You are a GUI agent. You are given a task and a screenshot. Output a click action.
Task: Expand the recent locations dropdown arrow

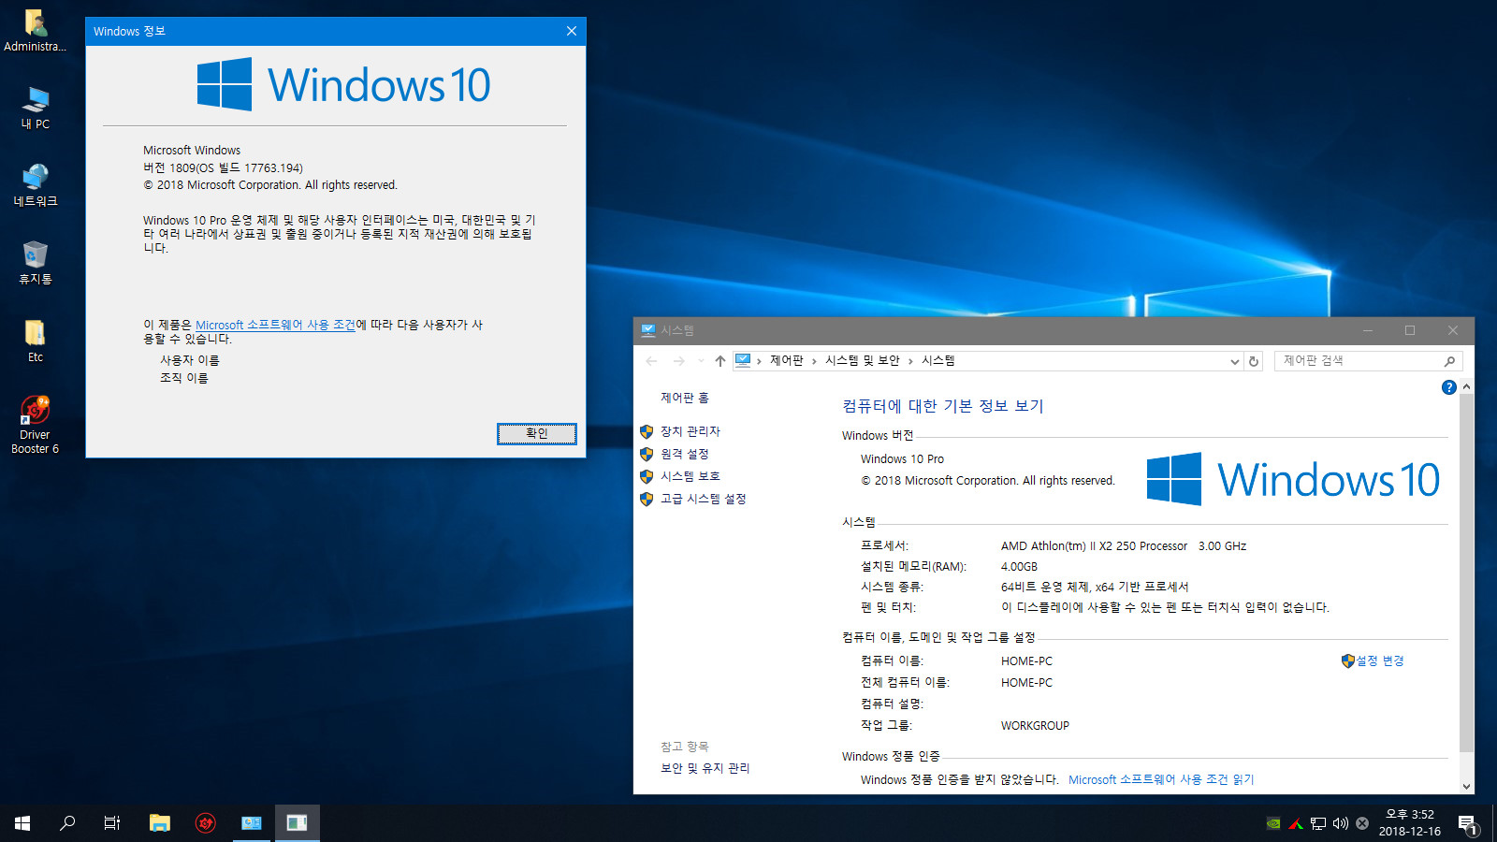pos(701,361)
